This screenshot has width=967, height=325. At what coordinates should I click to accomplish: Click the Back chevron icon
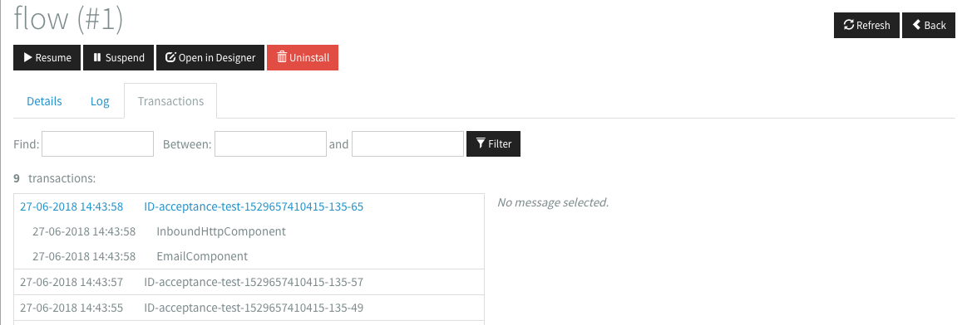point(916,25)
